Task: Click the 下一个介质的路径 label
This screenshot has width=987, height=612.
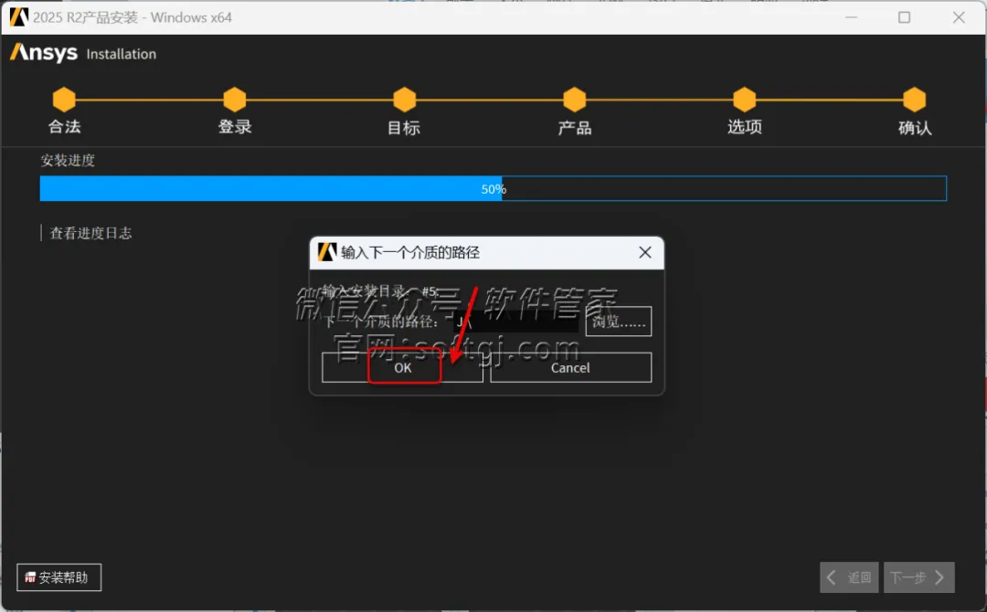Action: coord(381,322)
